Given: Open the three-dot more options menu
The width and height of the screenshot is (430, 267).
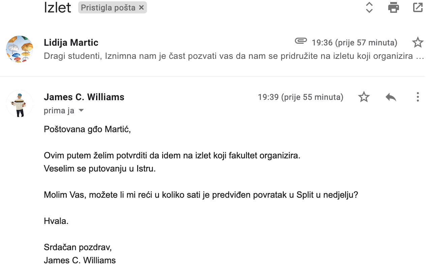Looking at the screenshot, I should tap(418, 97).
